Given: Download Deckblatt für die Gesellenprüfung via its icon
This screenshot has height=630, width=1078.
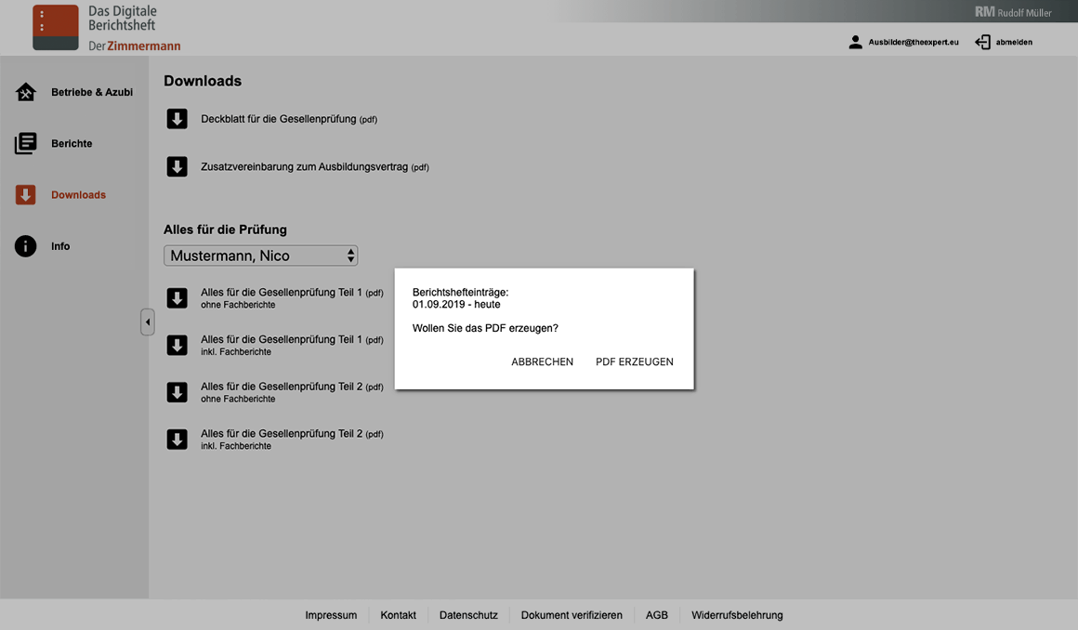Looking at the screenshot, I should [x=177, y=119].
